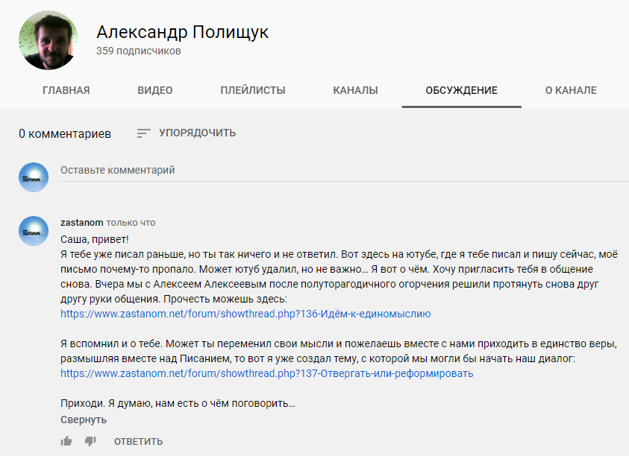Viewport: 629px width, 456px height.
Task: Click the 0 комментариев count text
Action: coord(65,133)
